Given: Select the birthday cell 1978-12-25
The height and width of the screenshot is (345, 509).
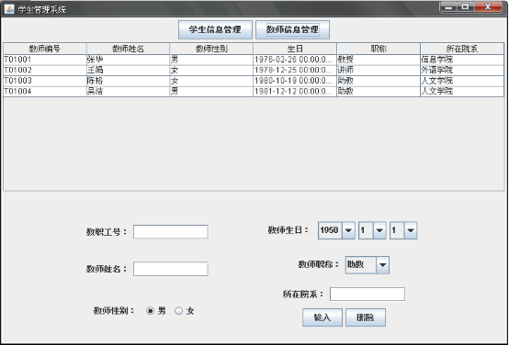Looking at the screenshot, I should (295, 71).
